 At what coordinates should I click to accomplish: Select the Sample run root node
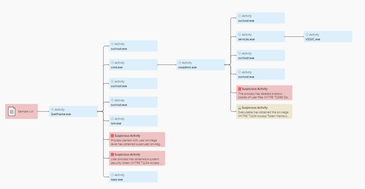pyautogui.click(x=26, y=112)
